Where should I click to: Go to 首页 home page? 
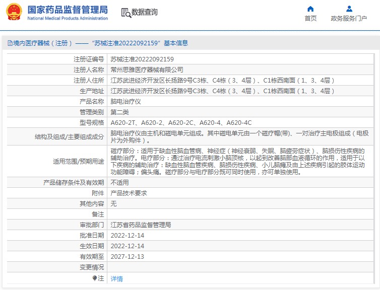tap(310, 19)
